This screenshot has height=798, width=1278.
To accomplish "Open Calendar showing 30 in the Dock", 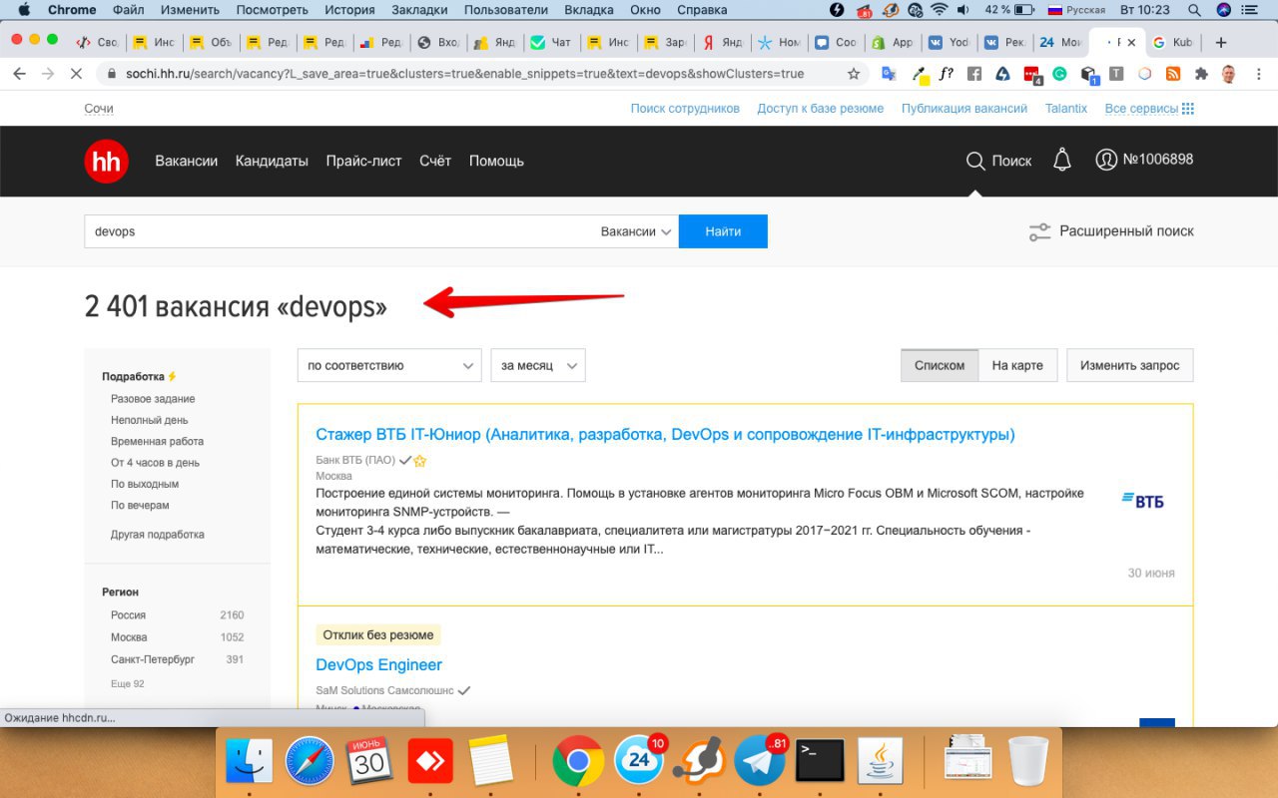I will point(370,761).
